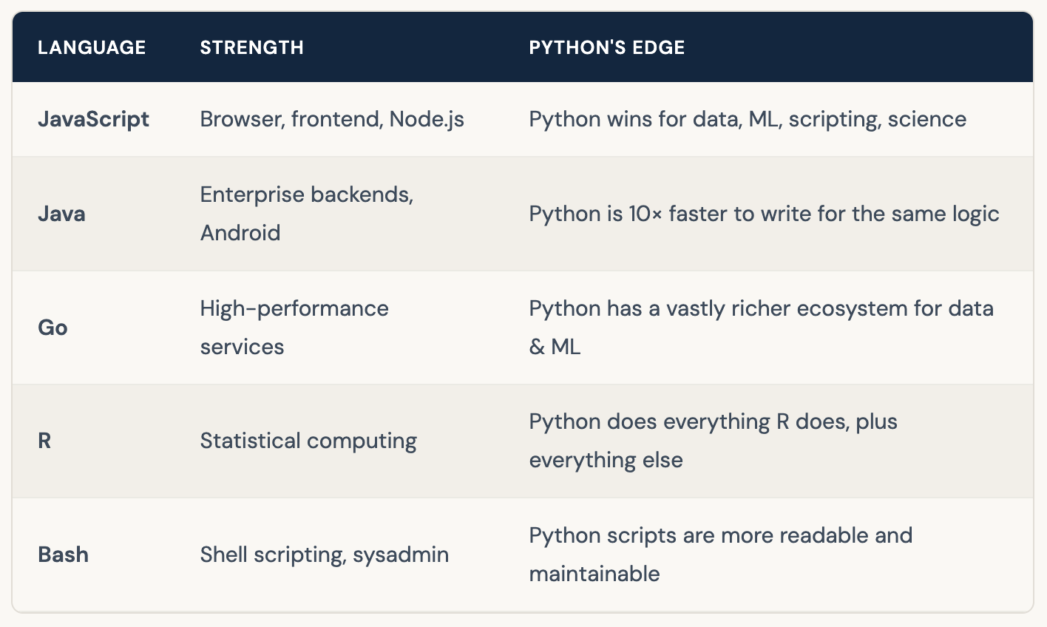Select 'Python wins for data, ML' cell

click(747, 119)
